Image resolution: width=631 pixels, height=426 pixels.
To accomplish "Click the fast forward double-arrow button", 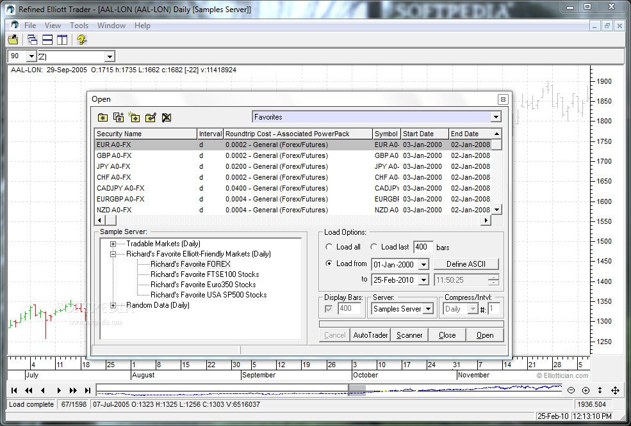I will (x=73, y=390).
